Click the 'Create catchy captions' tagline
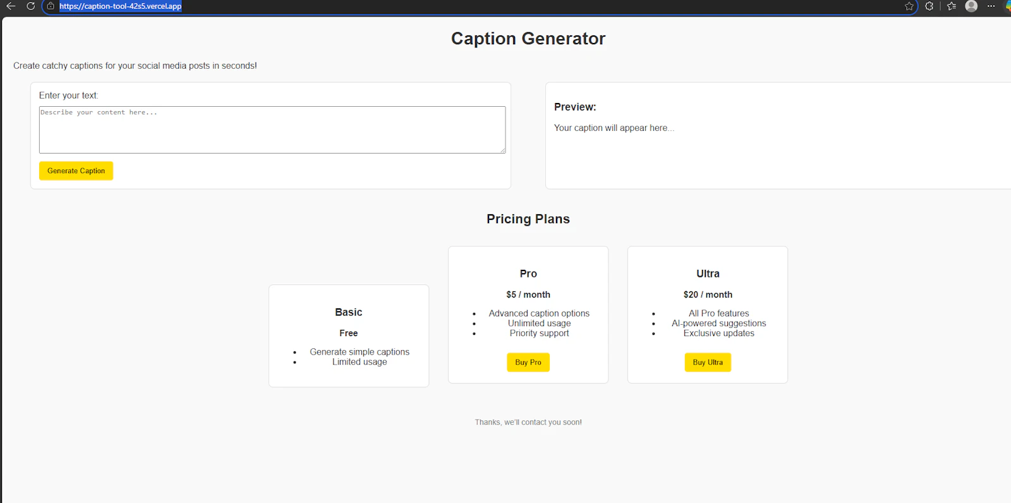The image size is (1011, 503). 135,66
